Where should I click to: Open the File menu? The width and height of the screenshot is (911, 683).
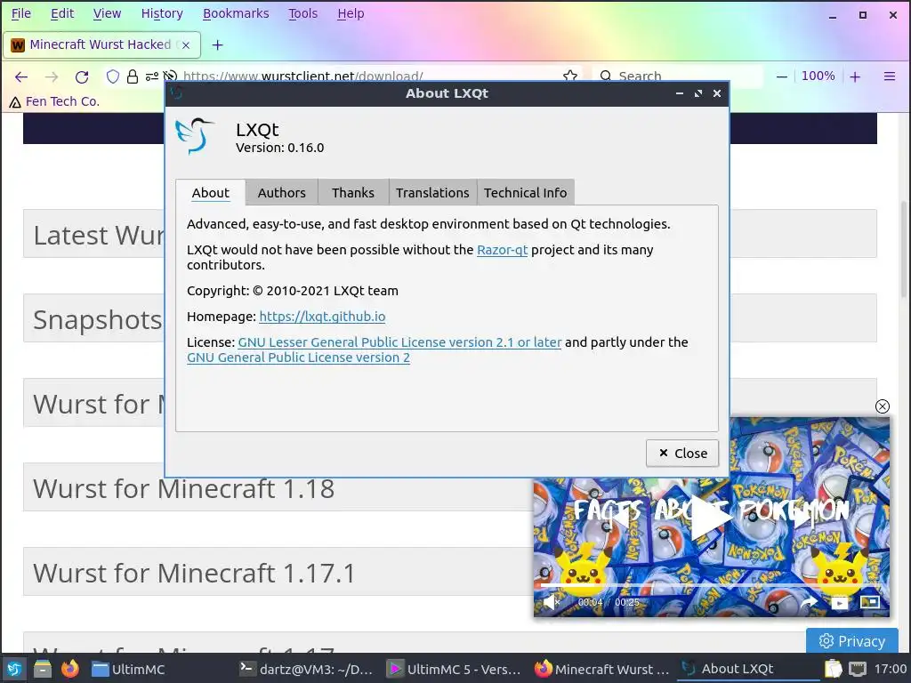(21, 13)
